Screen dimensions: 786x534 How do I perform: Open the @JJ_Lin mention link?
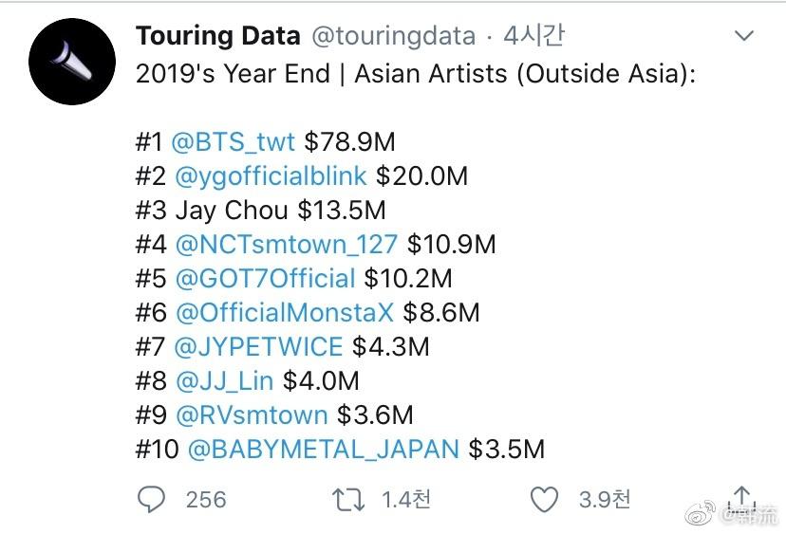coord(224,380)
